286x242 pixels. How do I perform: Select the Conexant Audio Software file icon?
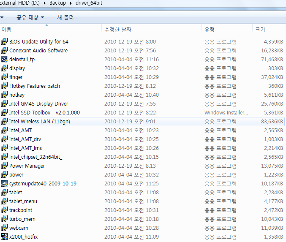pos(4,51)
